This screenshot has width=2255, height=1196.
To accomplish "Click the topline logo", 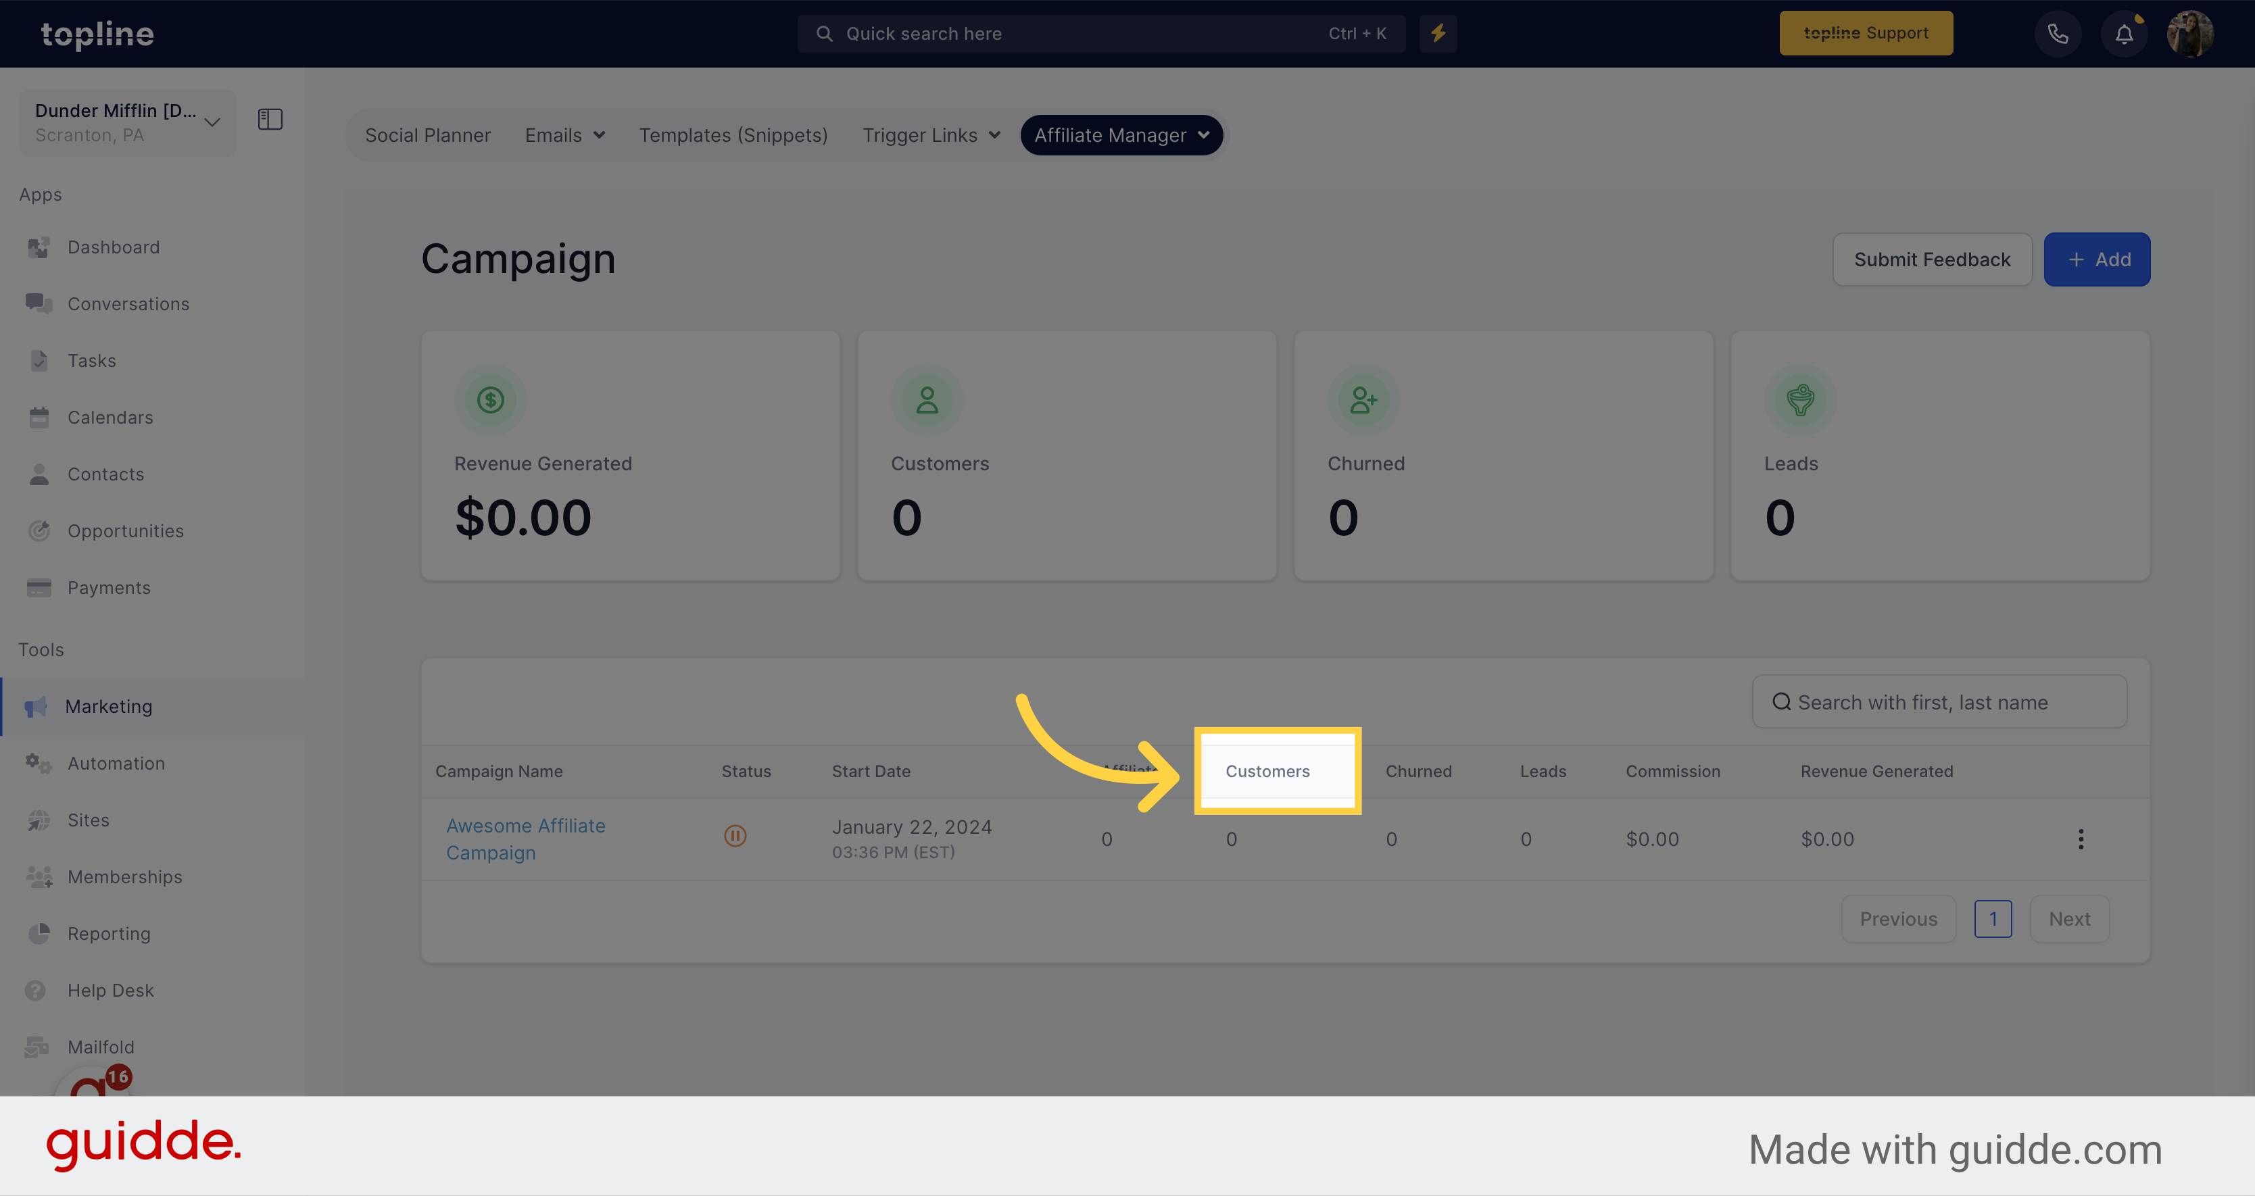I will pos(97,34).
